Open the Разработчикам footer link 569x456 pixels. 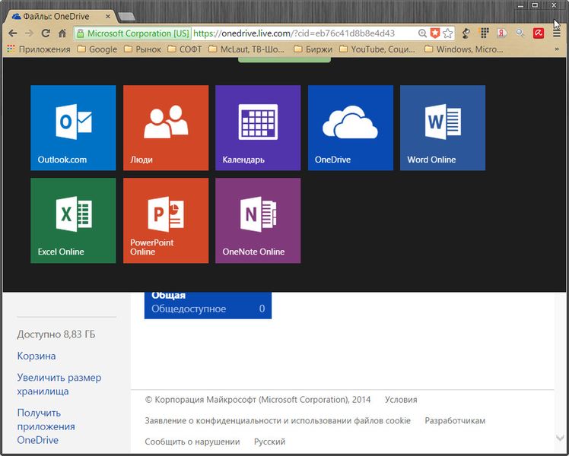click(x=455, y=421)
